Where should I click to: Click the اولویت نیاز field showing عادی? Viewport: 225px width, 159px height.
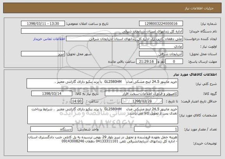tap(161, 46)
